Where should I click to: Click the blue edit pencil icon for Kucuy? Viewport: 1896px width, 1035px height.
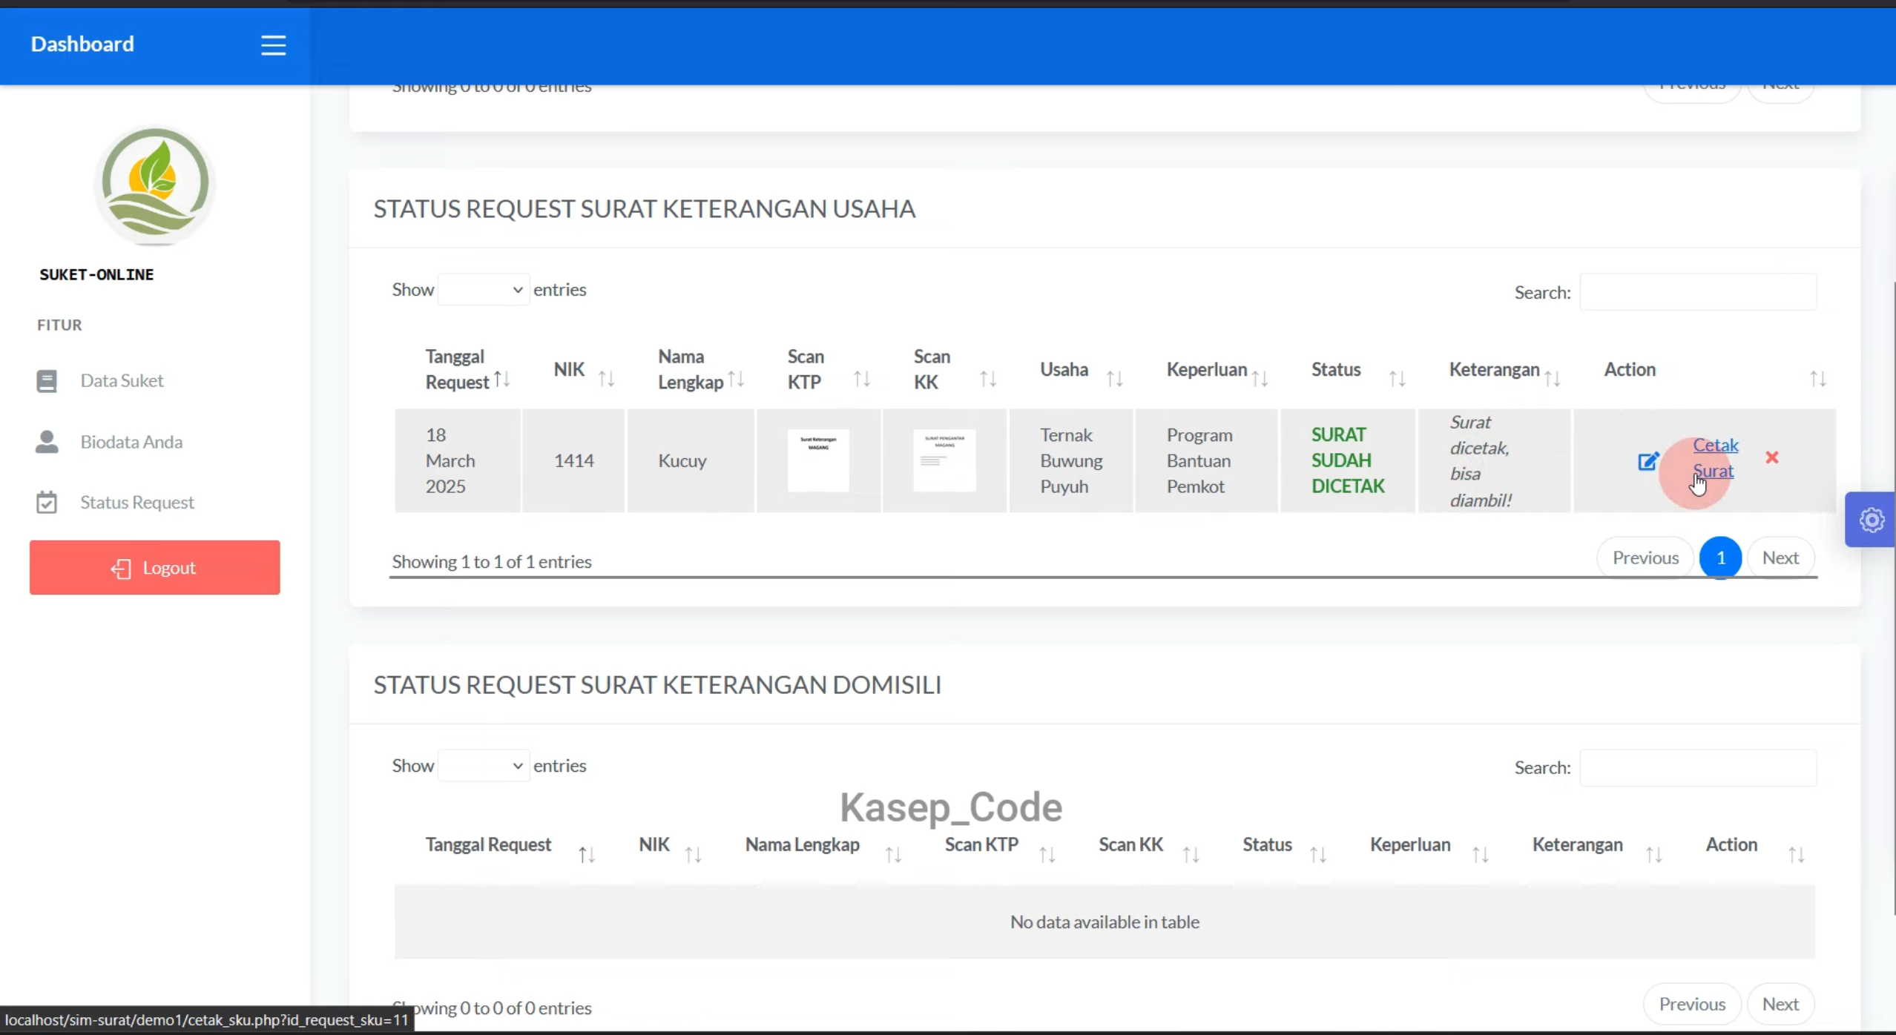[1648, 461]
